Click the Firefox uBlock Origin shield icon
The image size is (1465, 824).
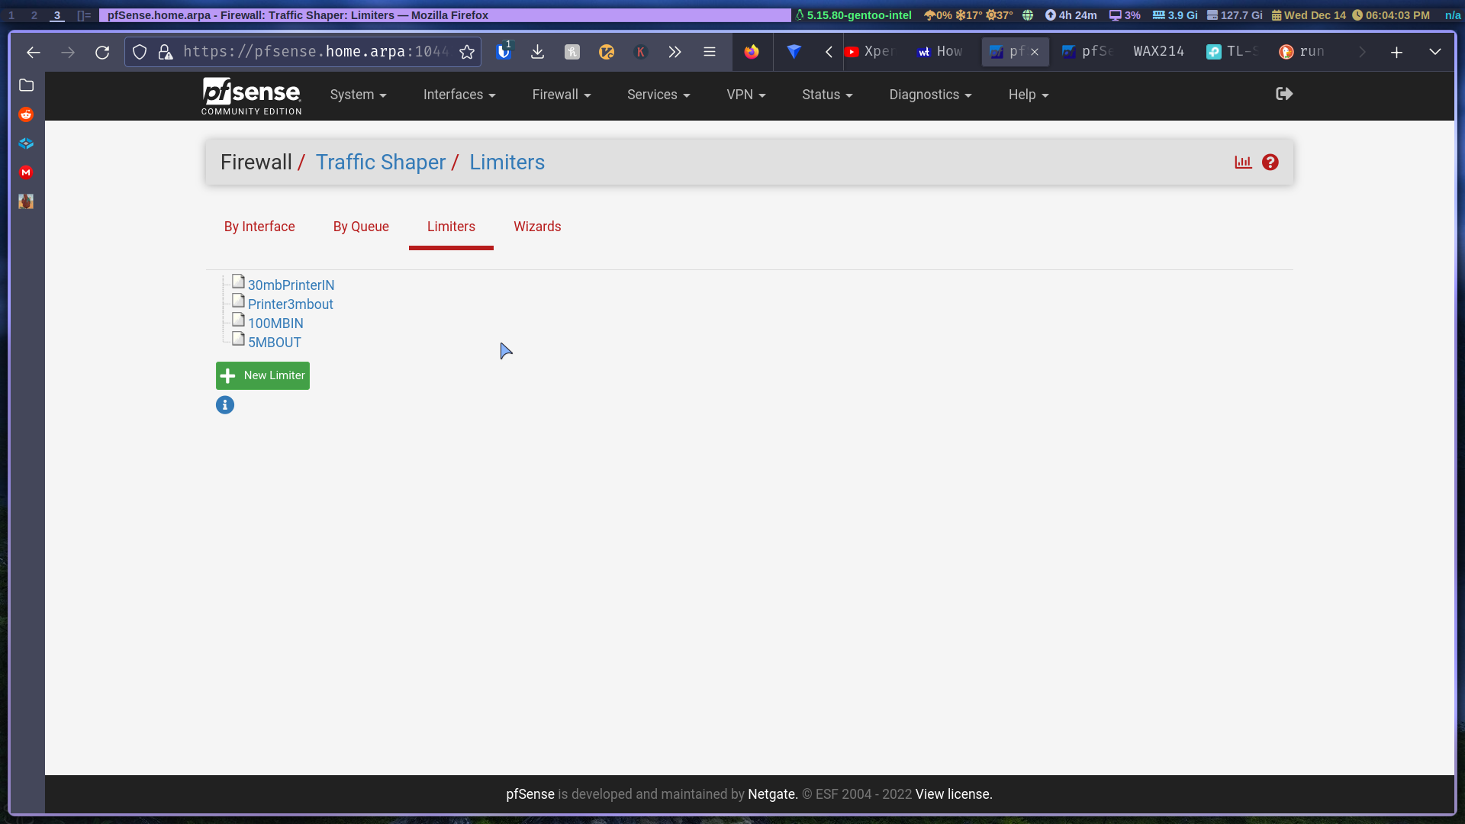coord(503,53)
